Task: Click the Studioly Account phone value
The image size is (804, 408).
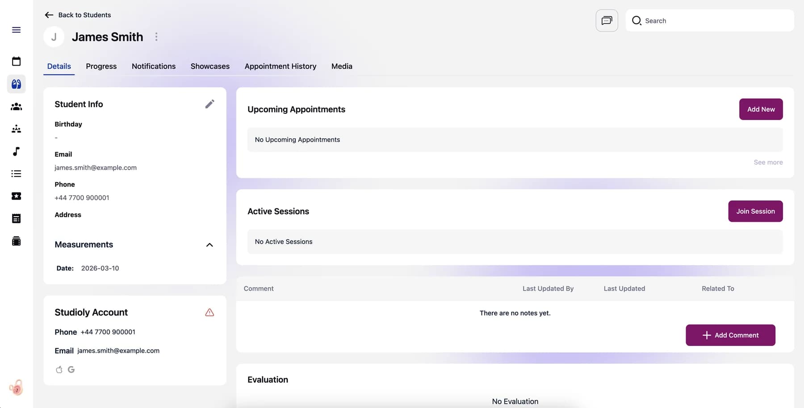Action: click(x=108, y=332)
